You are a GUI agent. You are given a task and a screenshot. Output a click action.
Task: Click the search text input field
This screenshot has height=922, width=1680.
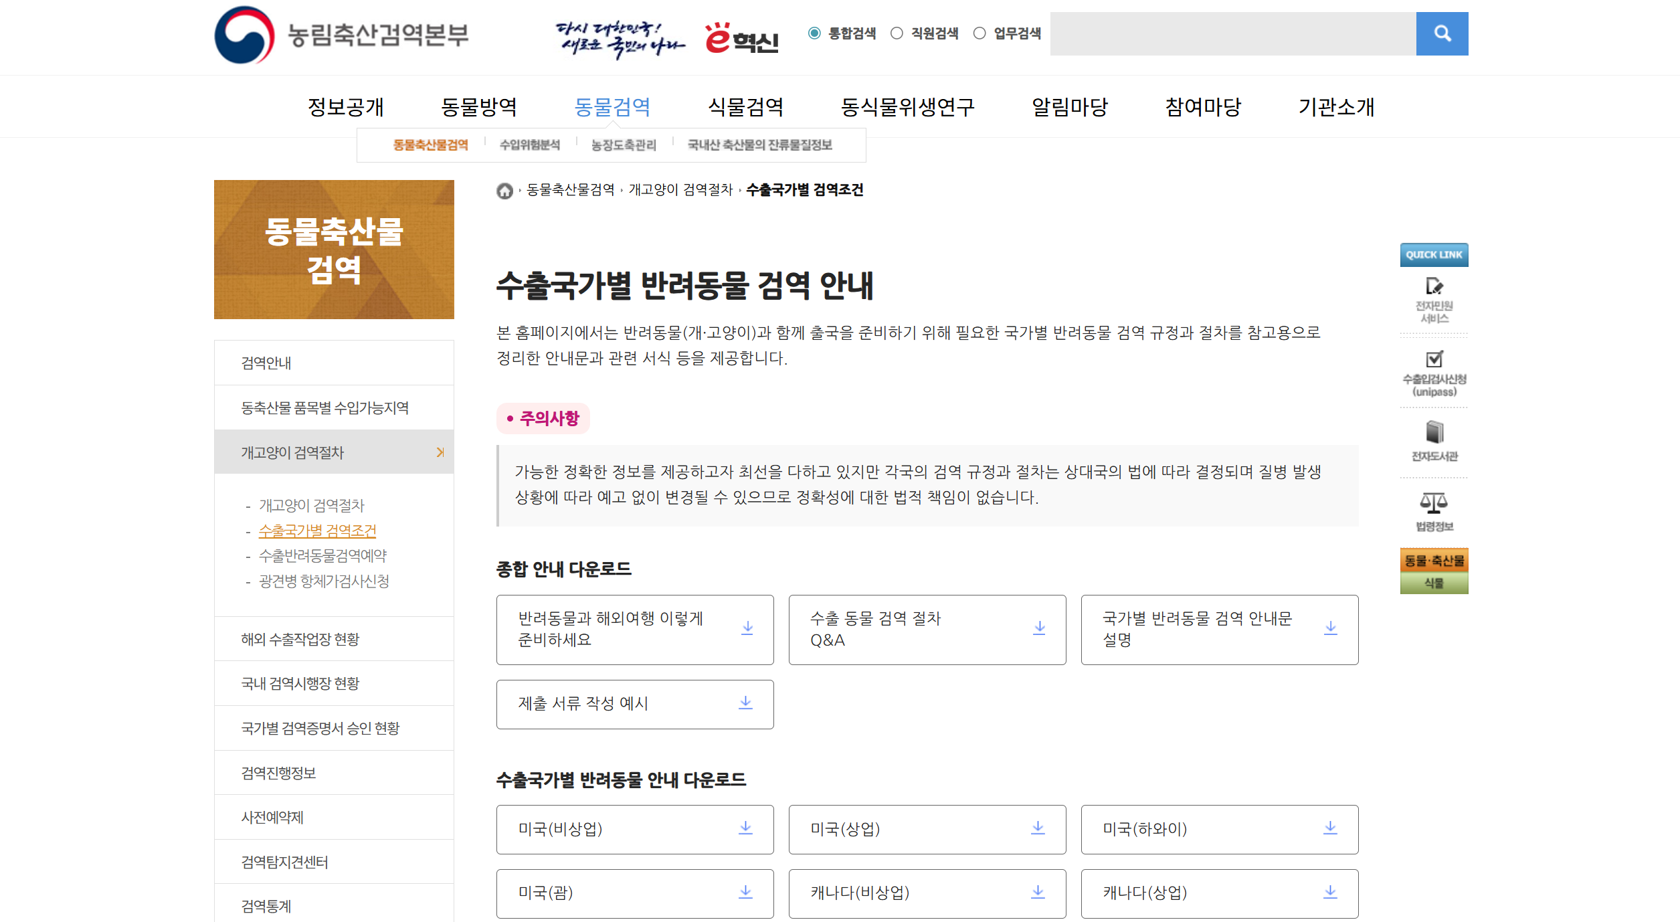1232,33
